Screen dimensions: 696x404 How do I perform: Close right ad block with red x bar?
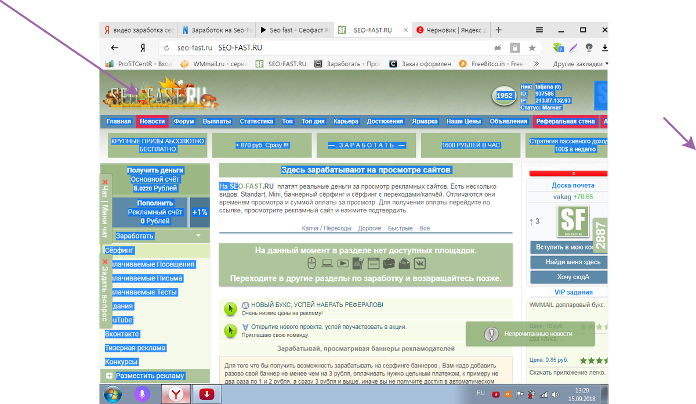click(x=568, y=173)
